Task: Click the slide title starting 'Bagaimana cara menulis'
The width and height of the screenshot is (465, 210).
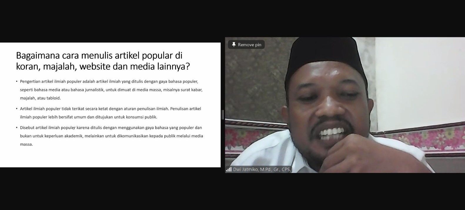Action: click(103, 61)
